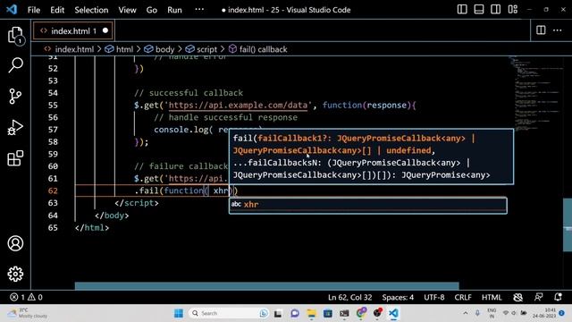
Task: Click the Copilot status bar icon
Action: pos(518,297)
